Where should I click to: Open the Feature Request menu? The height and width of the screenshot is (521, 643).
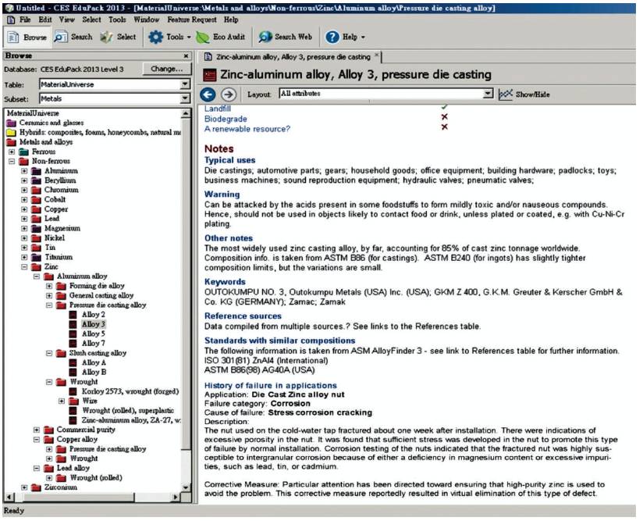tap(192, 20)
